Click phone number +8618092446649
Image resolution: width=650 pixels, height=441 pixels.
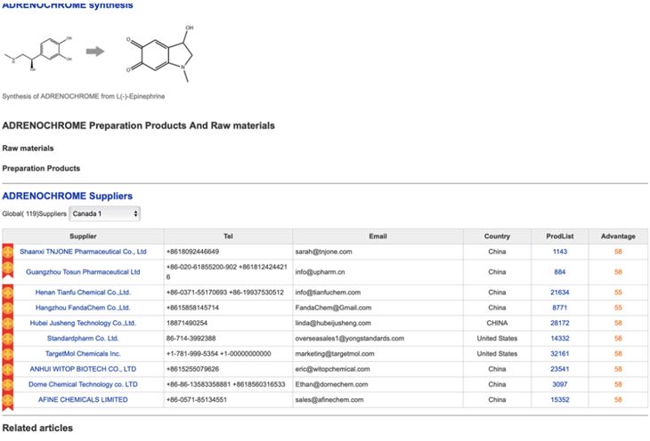pyautogui.click(x=192, y=252)
